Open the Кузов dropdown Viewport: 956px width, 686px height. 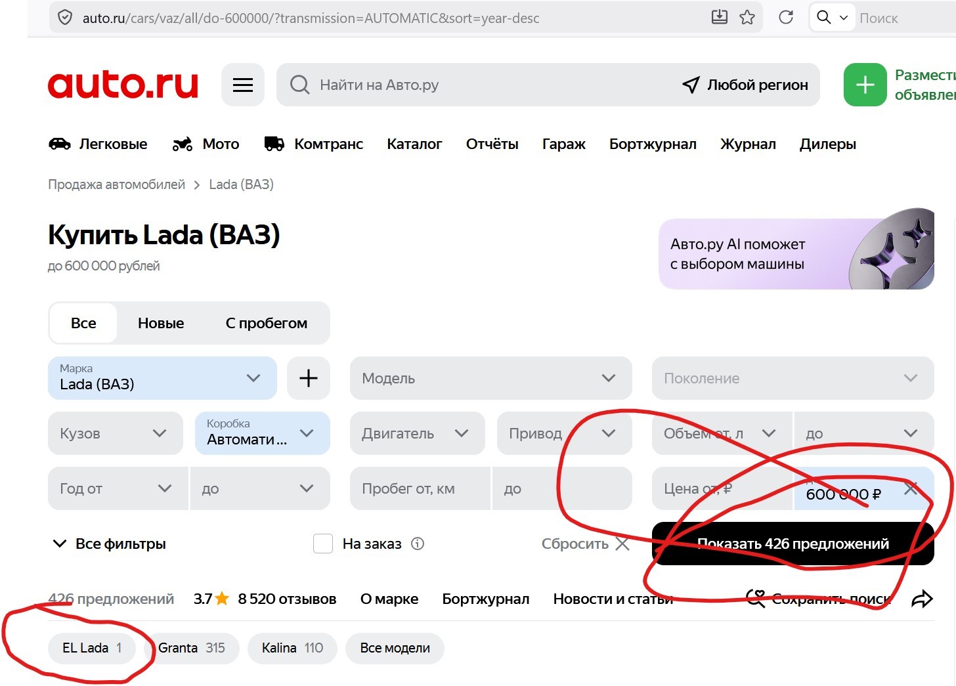click(x=116, y=433)
